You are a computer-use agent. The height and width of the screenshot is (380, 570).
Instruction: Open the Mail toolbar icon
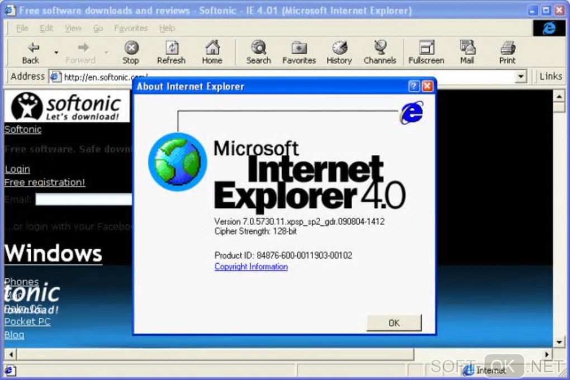point(468,47)
